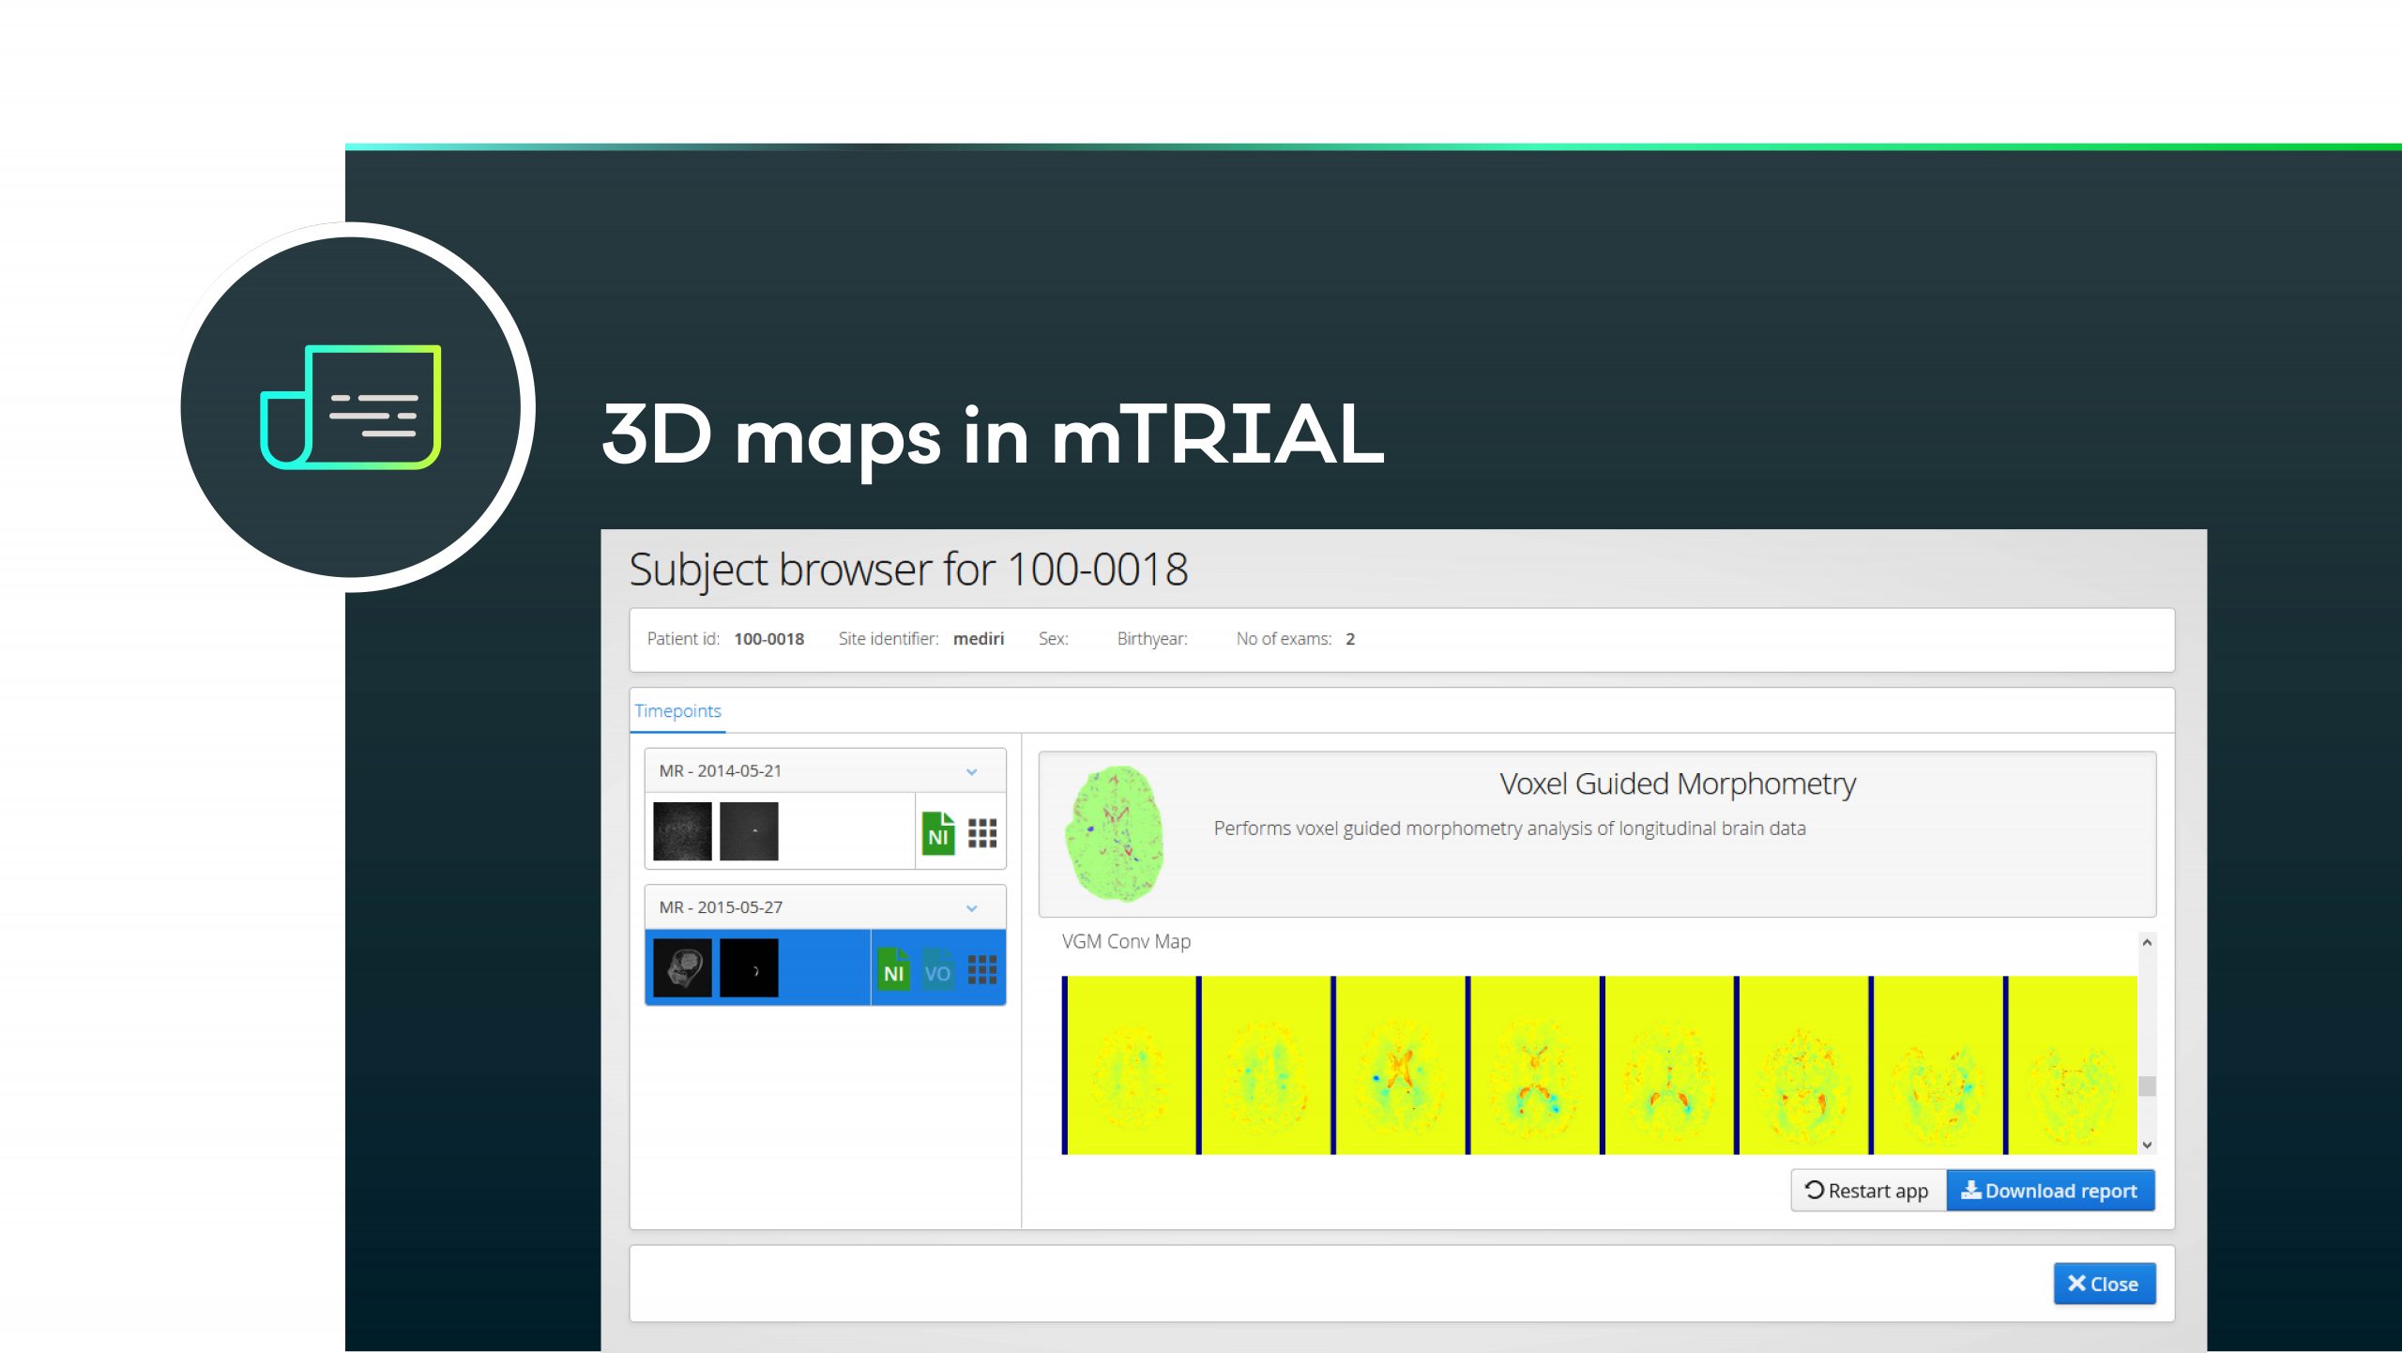Click the Close button
The width and height of the screenshot is (2402, 1353).
(x=2105, y=1283)
